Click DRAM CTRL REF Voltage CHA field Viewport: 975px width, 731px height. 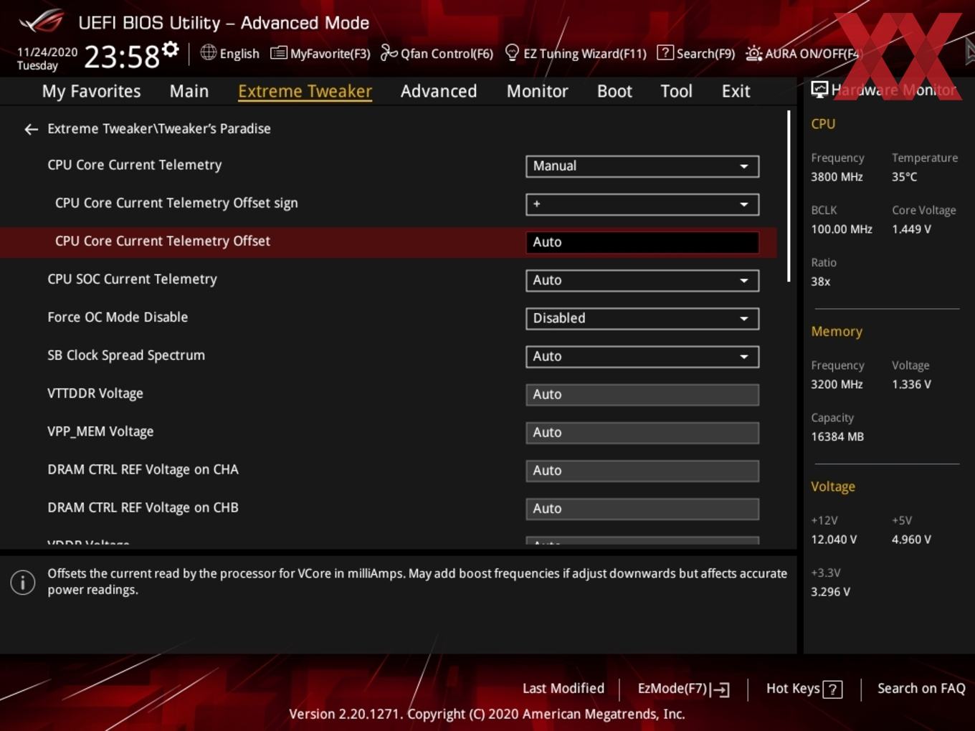tap(642, 470)
